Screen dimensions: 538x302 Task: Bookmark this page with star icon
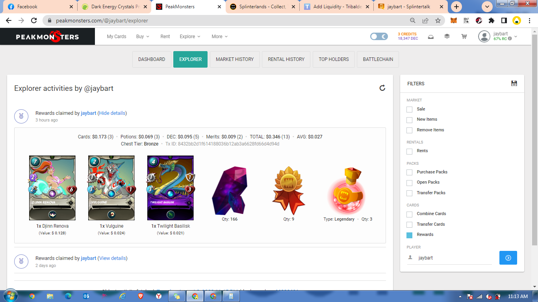pos(438,20)
